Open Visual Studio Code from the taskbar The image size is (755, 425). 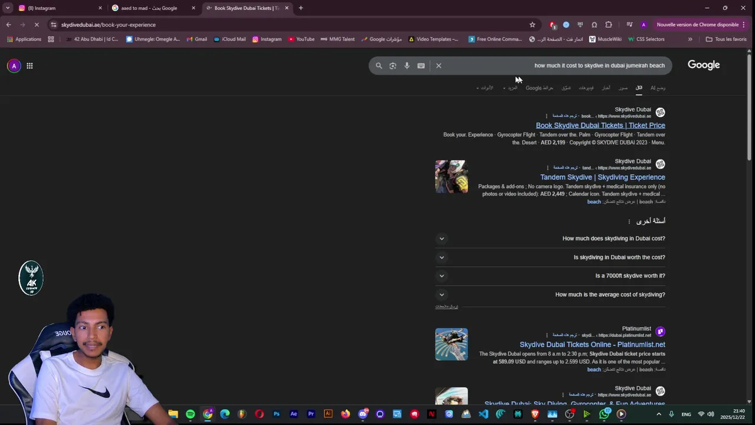(484, 414)
